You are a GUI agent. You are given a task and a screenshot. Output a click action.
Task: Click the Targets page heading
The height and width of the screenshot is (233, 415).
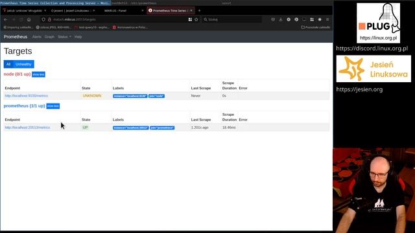coord(18,51)
